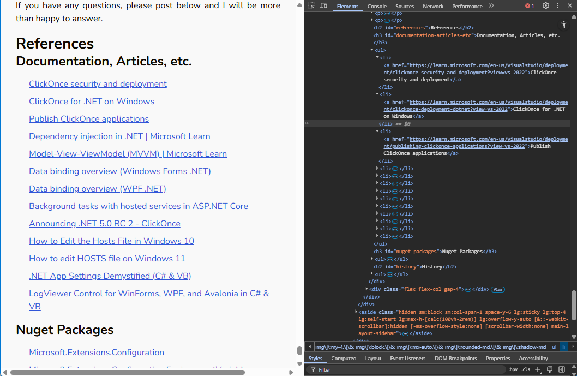The image size is (577, 376).
Task: Select the Styles subtab
Action: pos(315,359)
